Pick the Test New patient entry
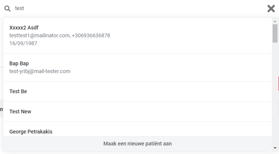The height and width of the screenshot is (154, 279). (x=138, y=111)
